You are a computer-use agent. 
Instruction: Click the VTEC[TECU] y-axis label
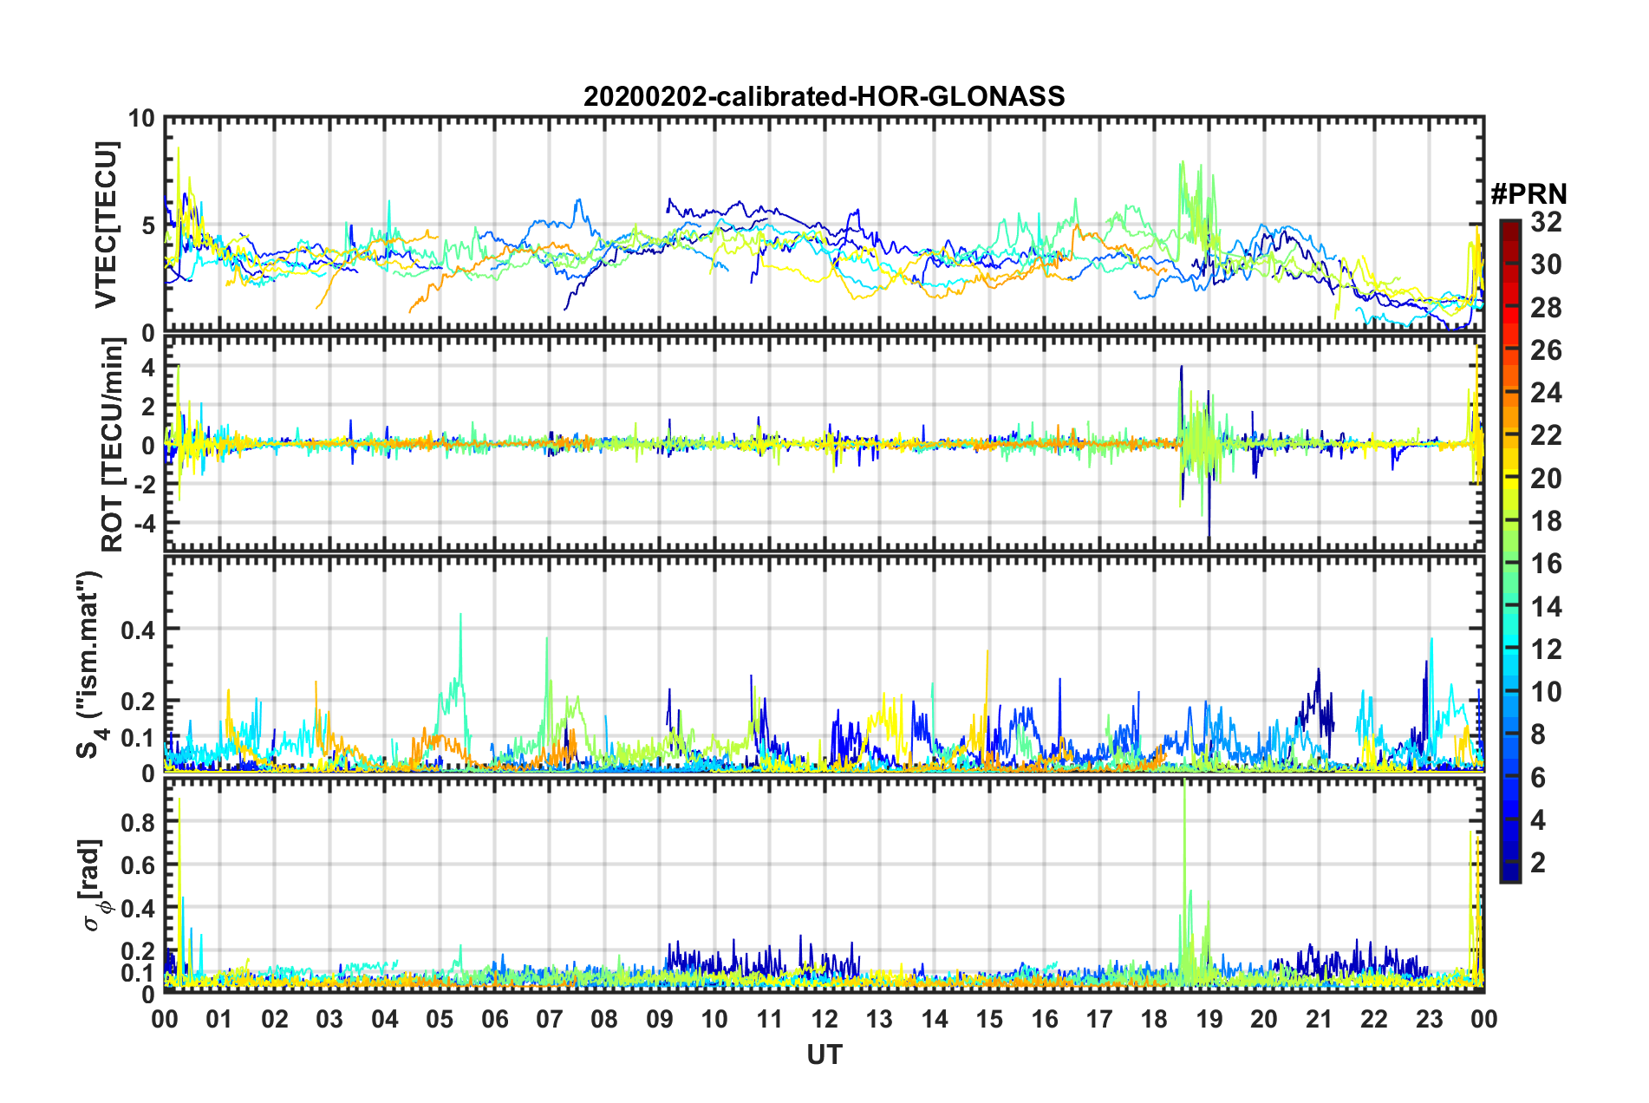click(x=106, y=225)
